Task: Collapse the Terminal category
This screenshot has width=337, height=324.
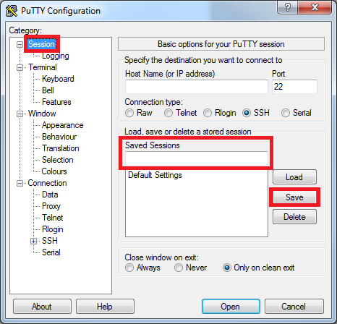Action: [20, 67]
